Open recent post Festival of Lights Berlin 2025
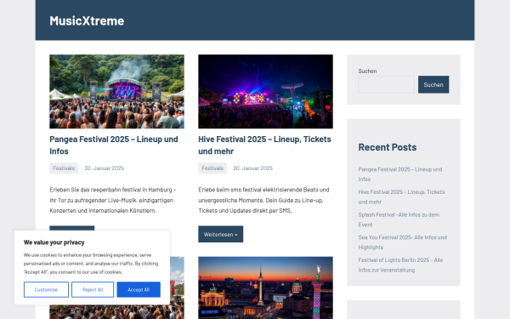 (400, 265)
